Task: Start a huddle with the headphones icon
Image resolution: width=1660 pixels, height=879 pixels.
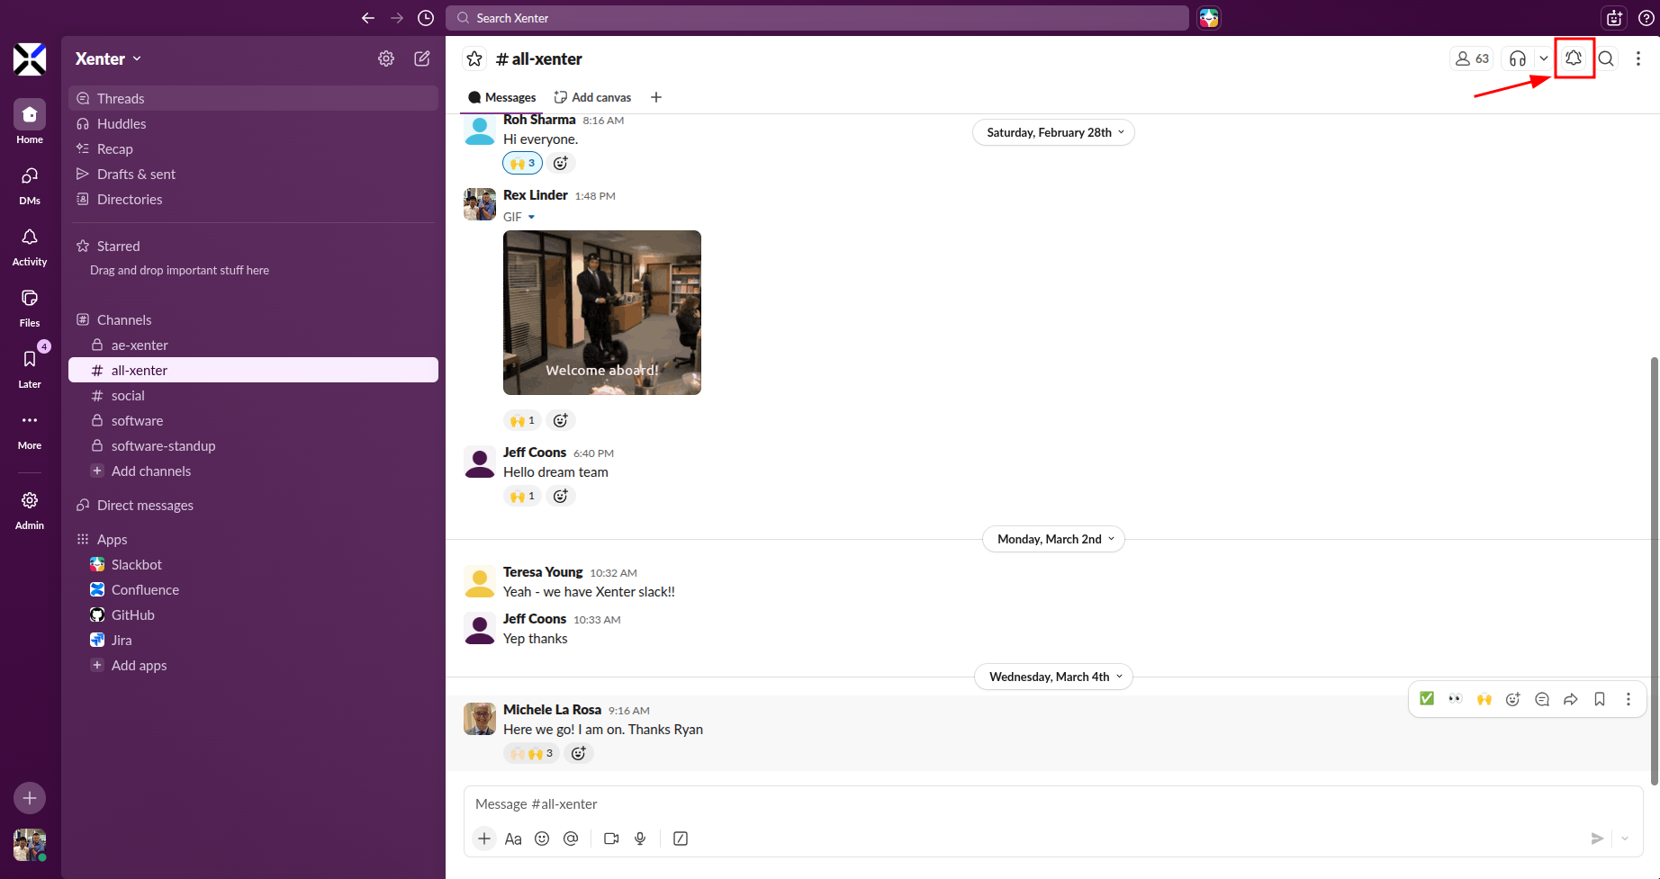Action: click(x=1518, y=58)
